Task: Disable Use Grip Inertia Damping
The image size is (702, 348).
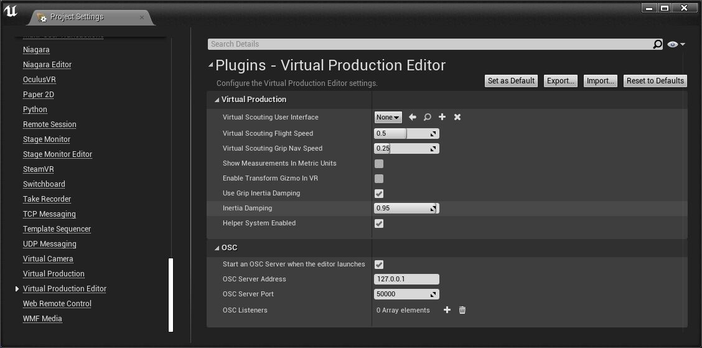Action: click(379, 194)
